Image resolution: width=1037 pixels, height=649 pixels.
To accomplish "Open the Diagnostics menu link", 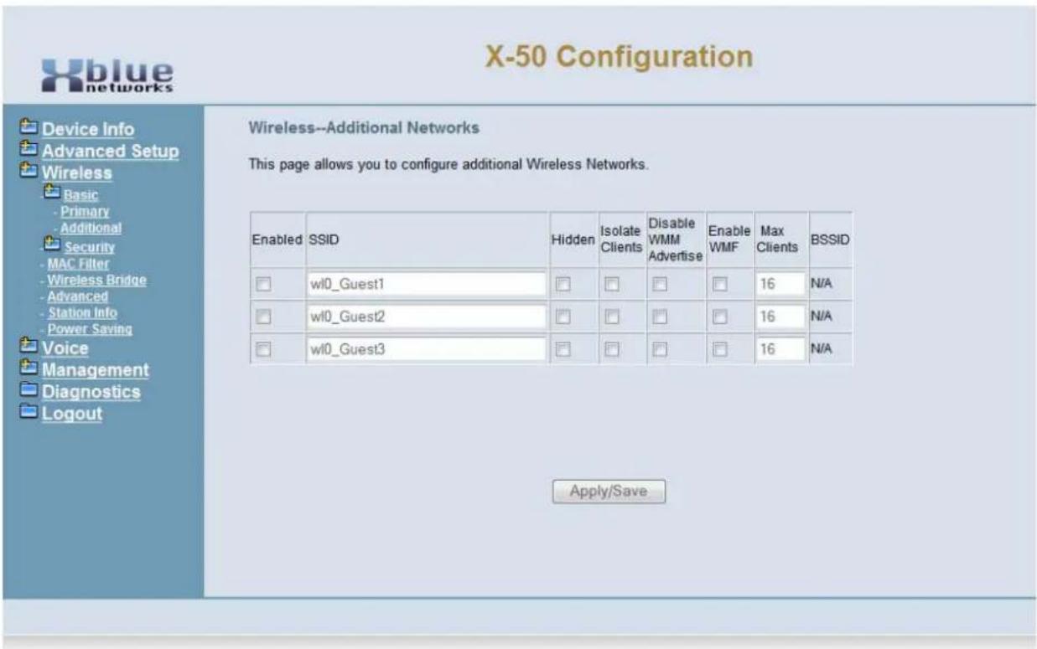I will (x=91, y=392).
